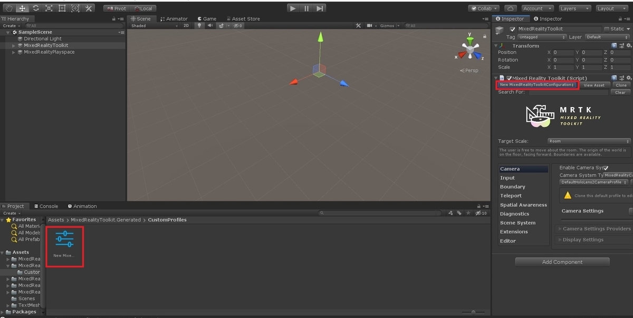This screenshot has height=318, width=633.
Task: Select Spatial Awareness profile section
Action: pyautogui.click(x=523, y=205)
